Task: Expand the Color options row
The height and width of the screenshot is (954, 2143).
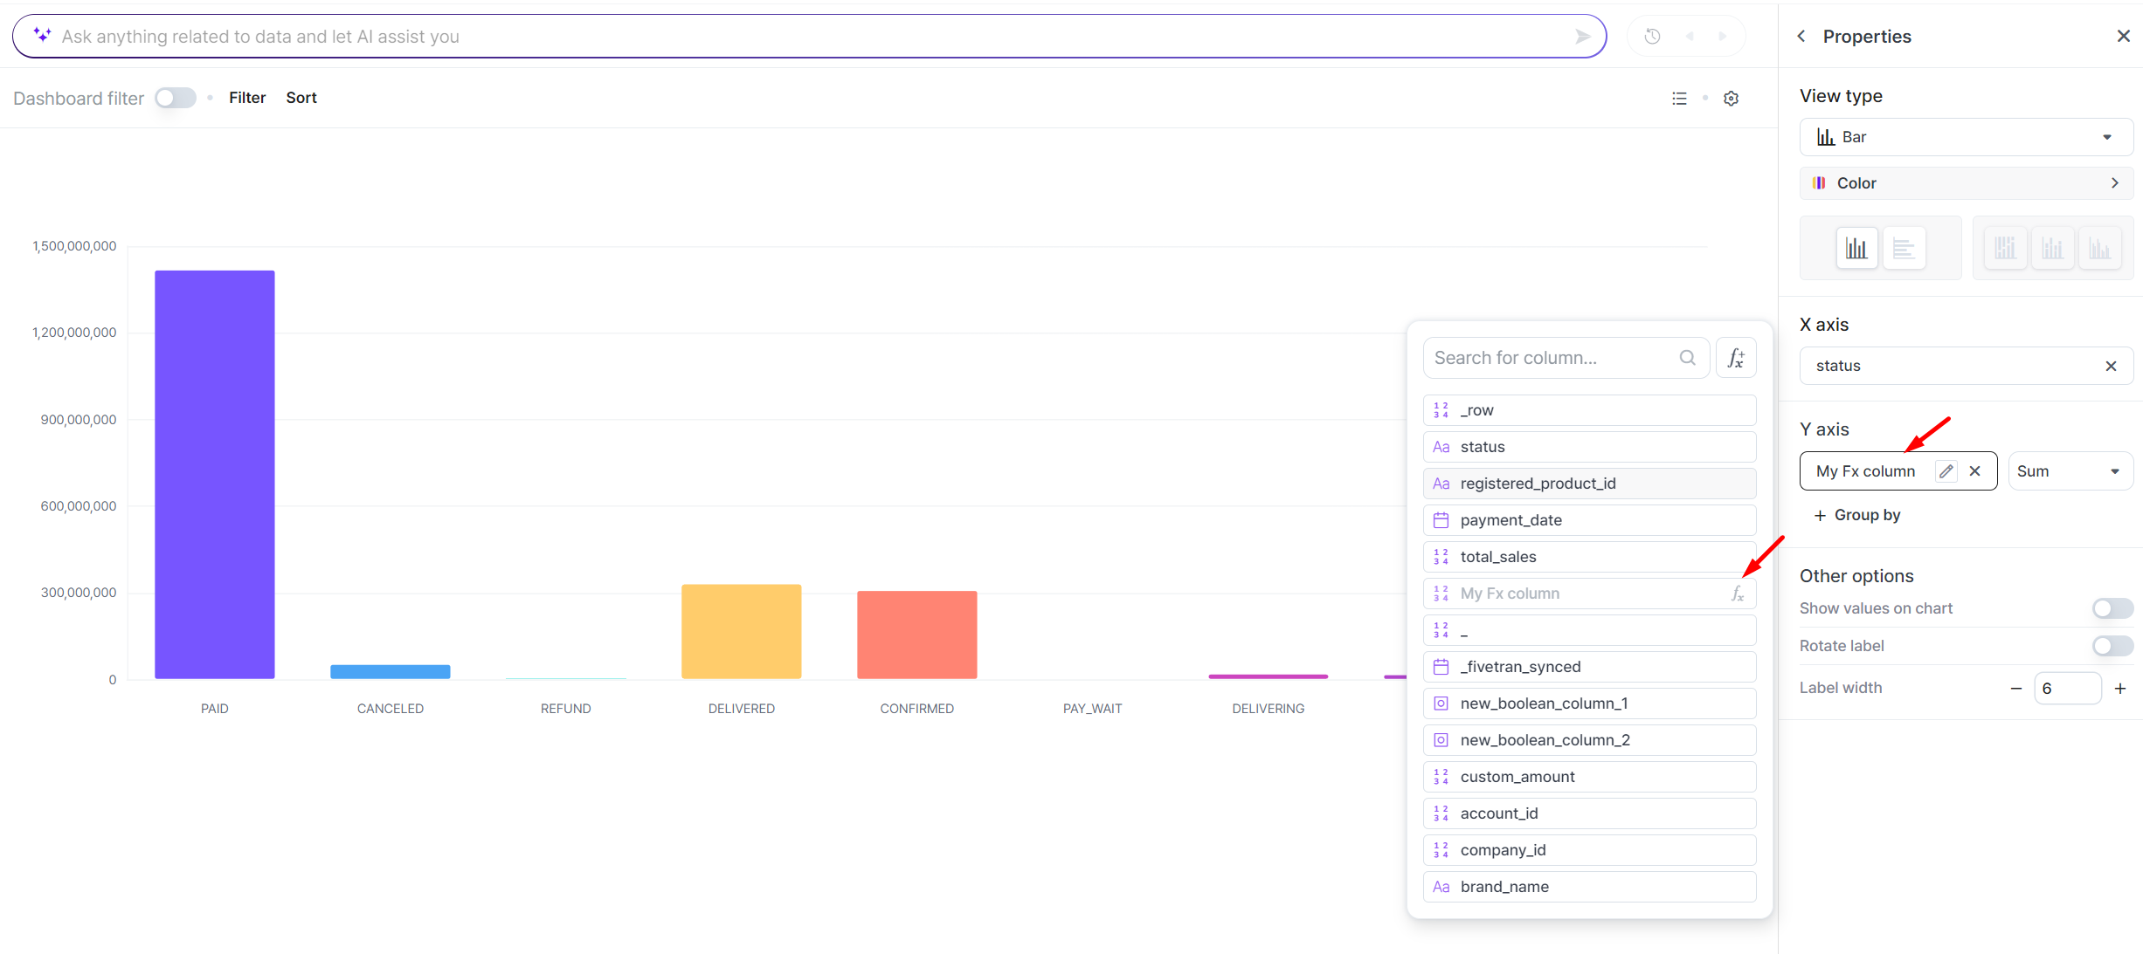Action: pyautogui.click(x=1966, y=183)
